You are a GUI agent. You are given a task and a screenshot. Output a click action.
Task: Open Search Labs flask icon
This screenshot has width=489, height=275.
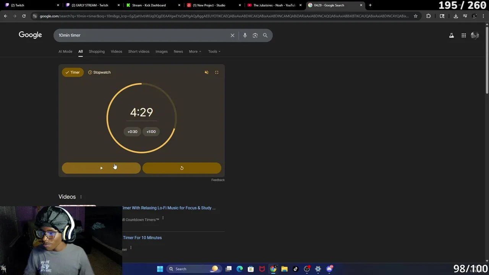(x=452, y=36)
